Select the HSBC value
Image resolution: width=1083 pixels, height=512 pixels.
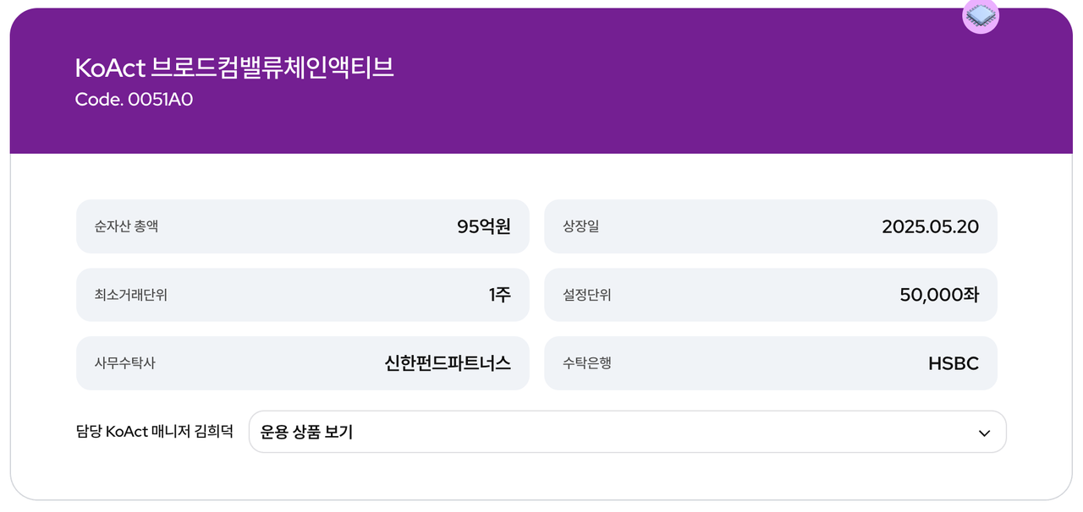954,363
